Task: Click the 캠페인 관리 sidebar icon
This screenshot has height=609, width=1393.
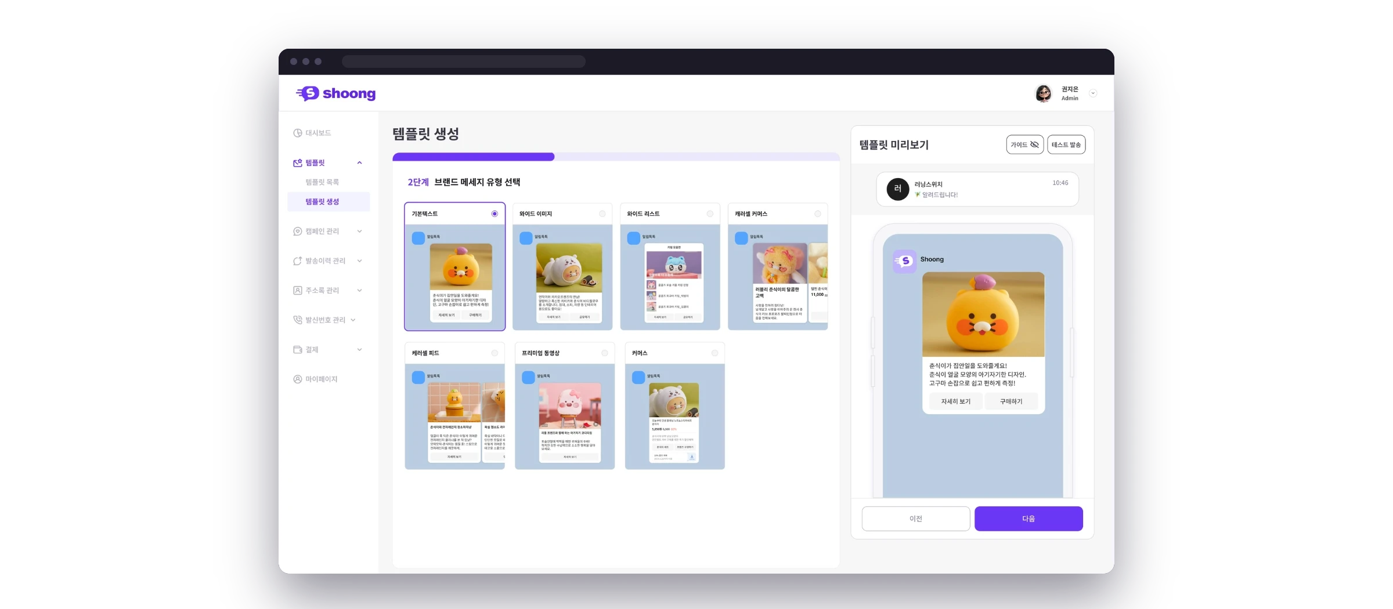Action: click(298, 231)
